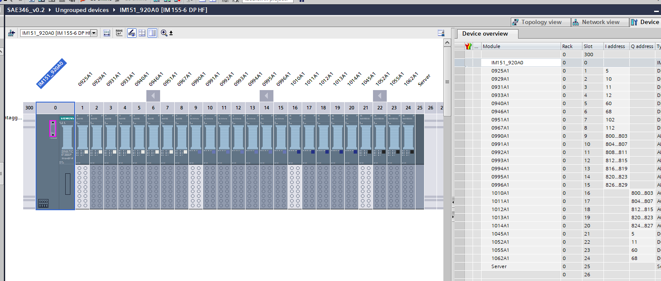661x281 pixels.
Task: Click the save window settings icon
Action: [x=441, y=33]
